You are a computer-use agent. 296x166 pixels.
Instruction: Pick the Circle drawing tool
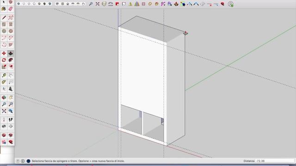[4, 31]
